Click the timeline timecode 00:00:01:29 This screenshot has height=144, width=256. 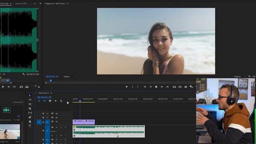pos(44,97)
